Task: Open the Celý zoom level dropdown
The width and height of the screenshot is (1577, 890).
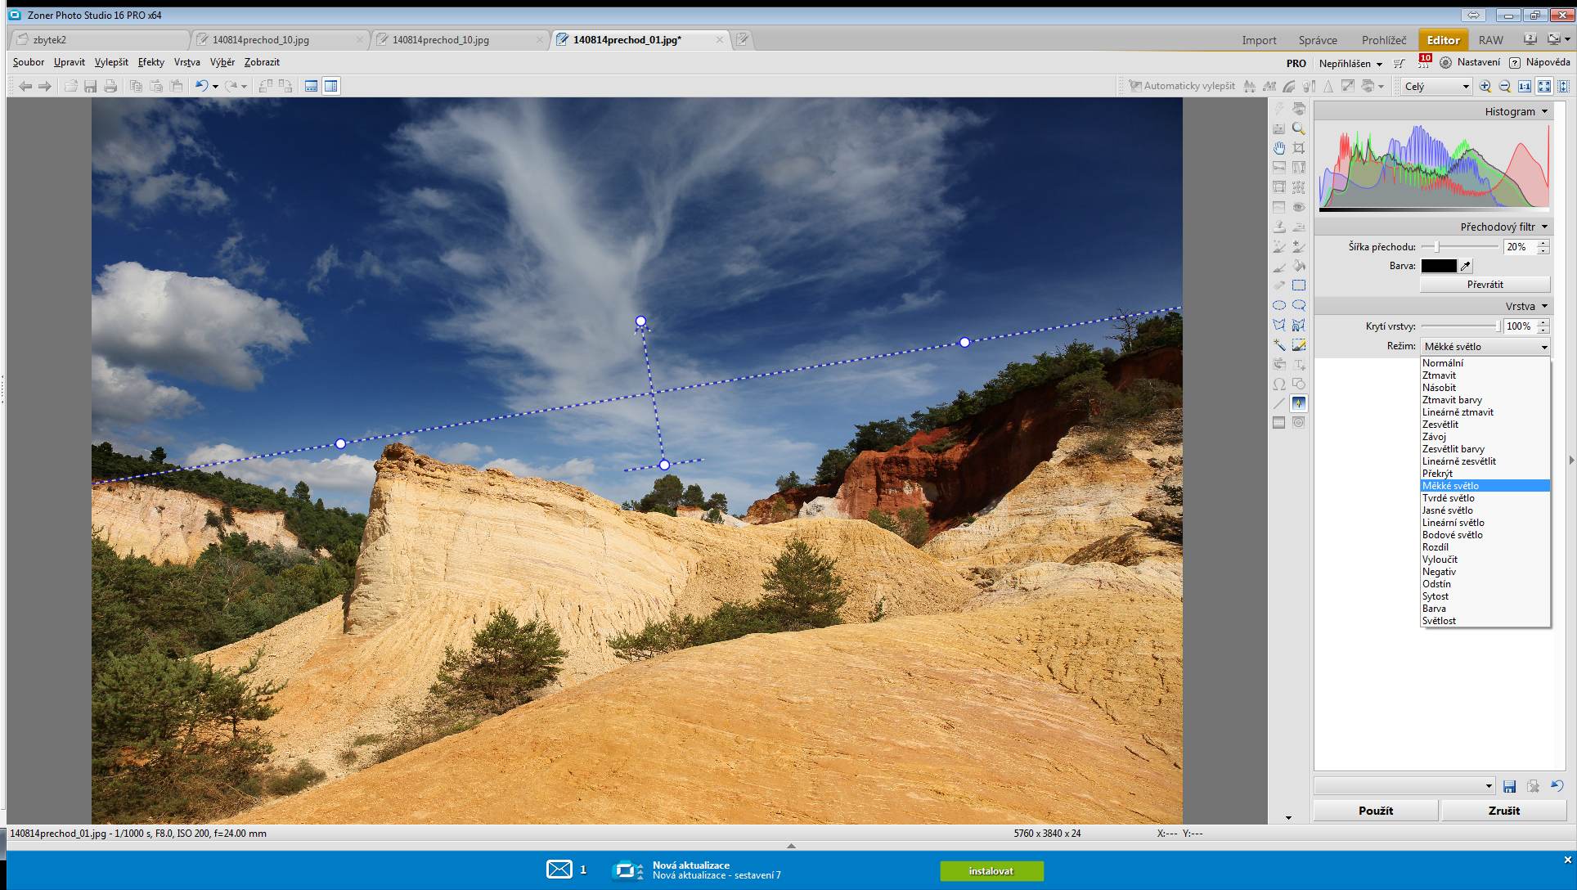Action: (1437, 86)
